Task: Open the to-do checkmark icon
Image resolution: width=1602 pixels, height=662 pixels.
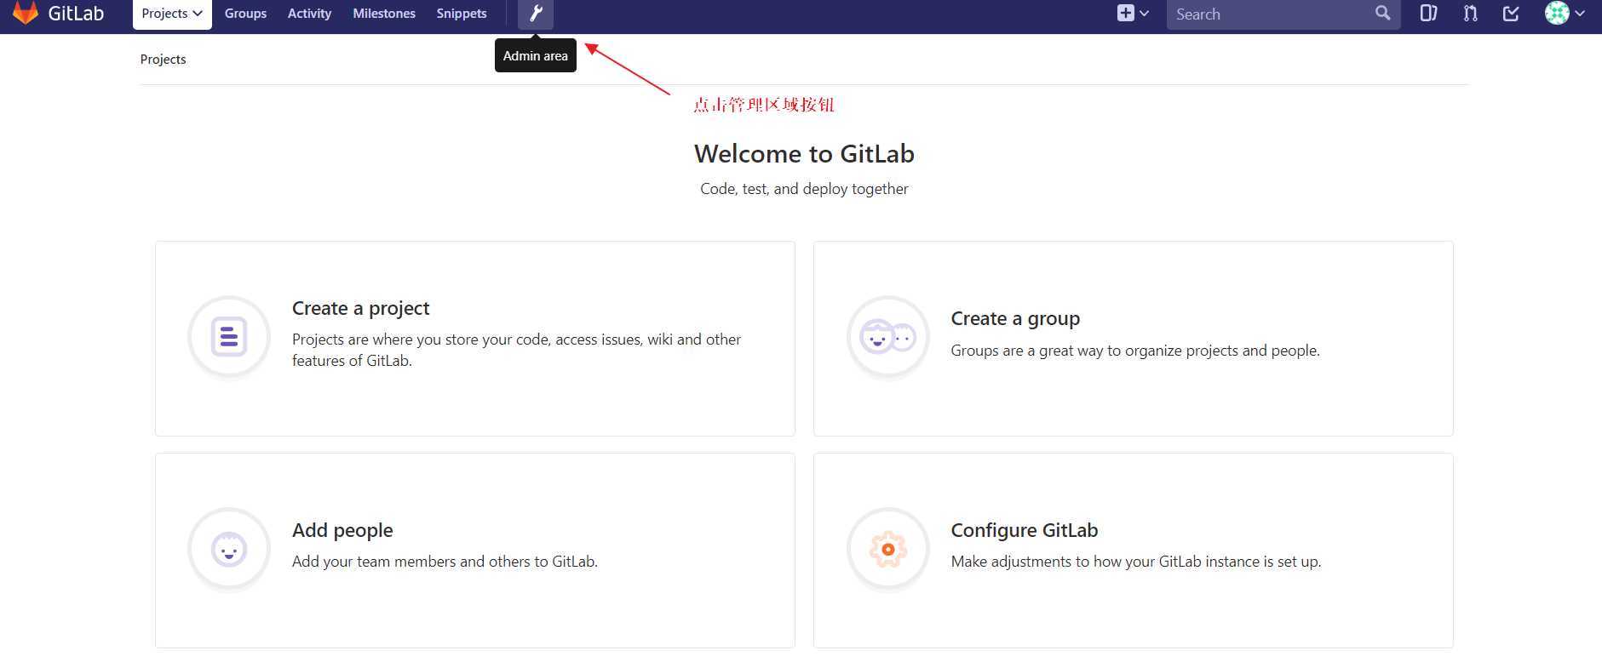Action: [x=1511, y=13]
